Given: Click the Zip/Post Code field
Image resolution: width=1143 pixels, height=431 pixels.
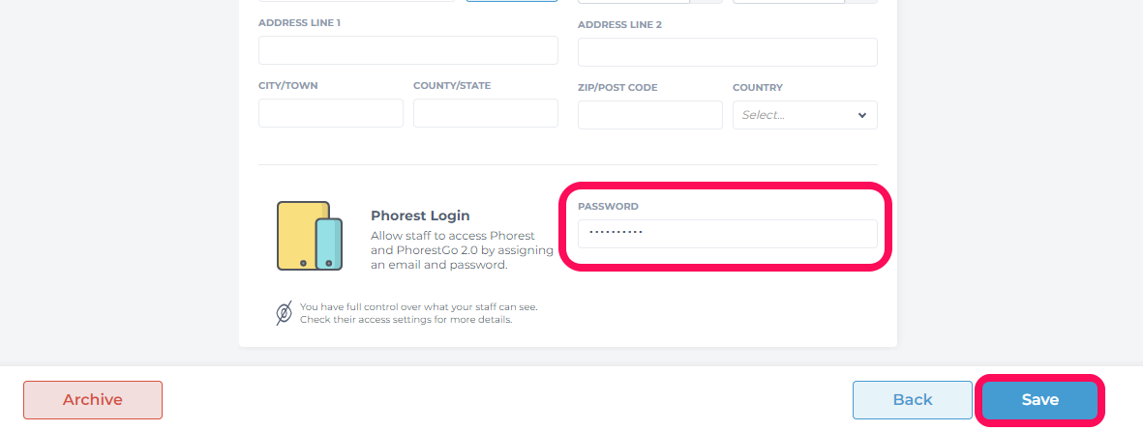Looking at the screenshot, I should coord(650,115).
